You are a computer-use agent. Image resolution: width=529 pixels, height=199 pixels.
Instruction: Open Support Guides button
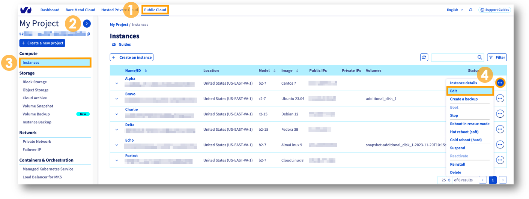[494, 10]
